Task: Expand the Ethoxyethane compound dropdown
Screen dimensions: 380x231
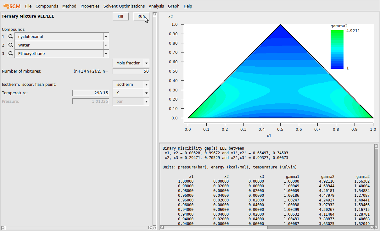Action: coord(106,54)
